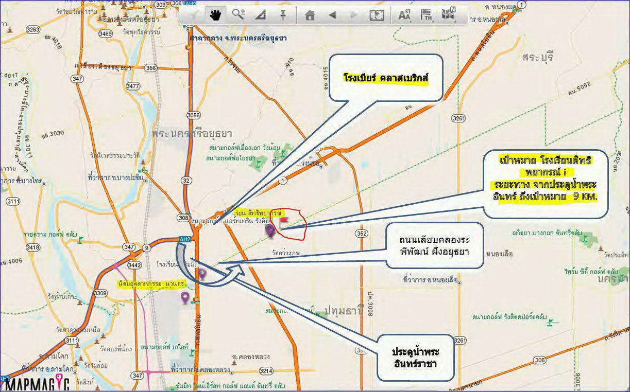Go to the home map view

[310, 15]
